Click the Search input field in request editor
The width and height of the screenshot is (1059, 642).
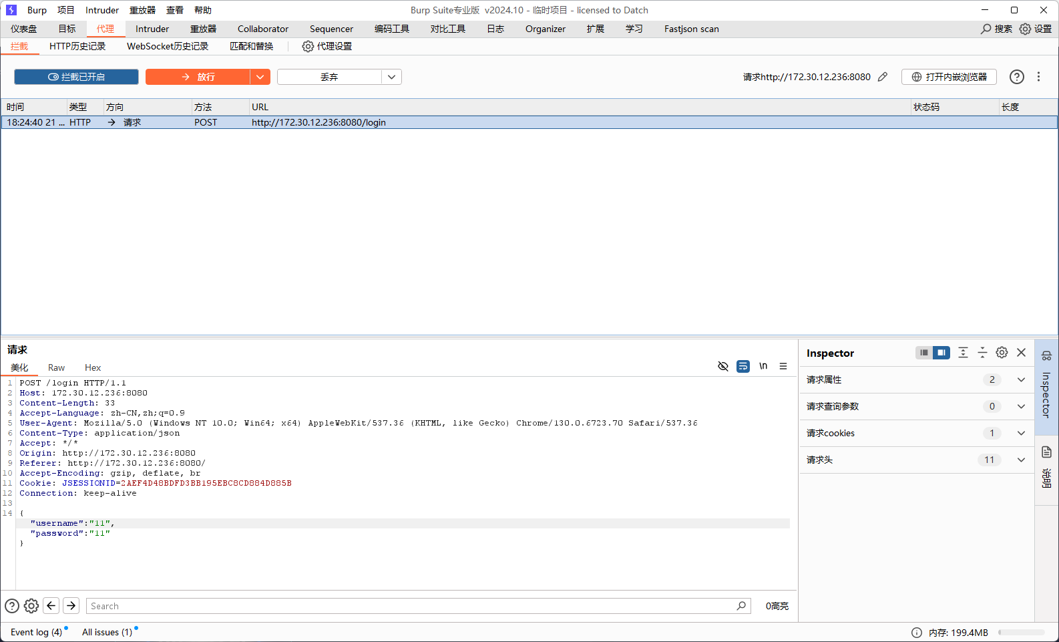[411, 606]
